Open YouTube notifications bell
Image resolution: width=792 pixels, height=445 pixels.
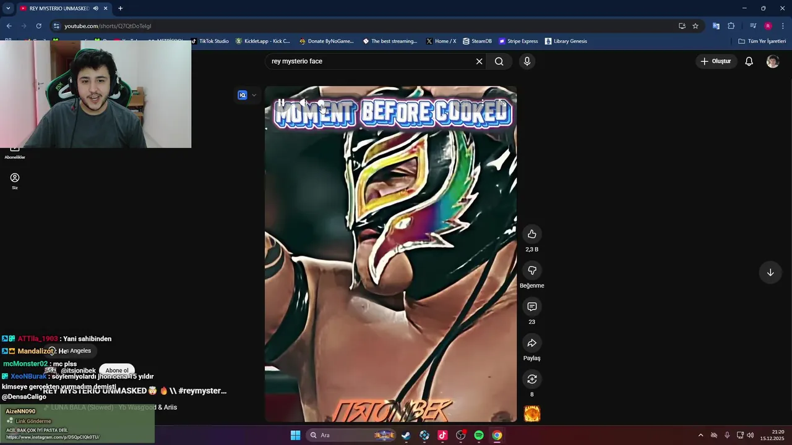(x=749, y=61)
